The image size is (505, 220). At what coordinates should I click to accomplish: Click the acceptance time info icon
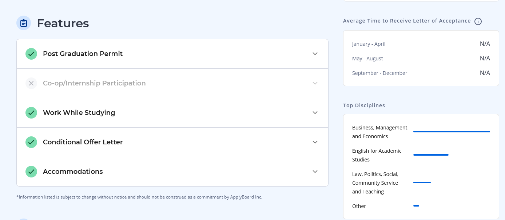point(478,21)
